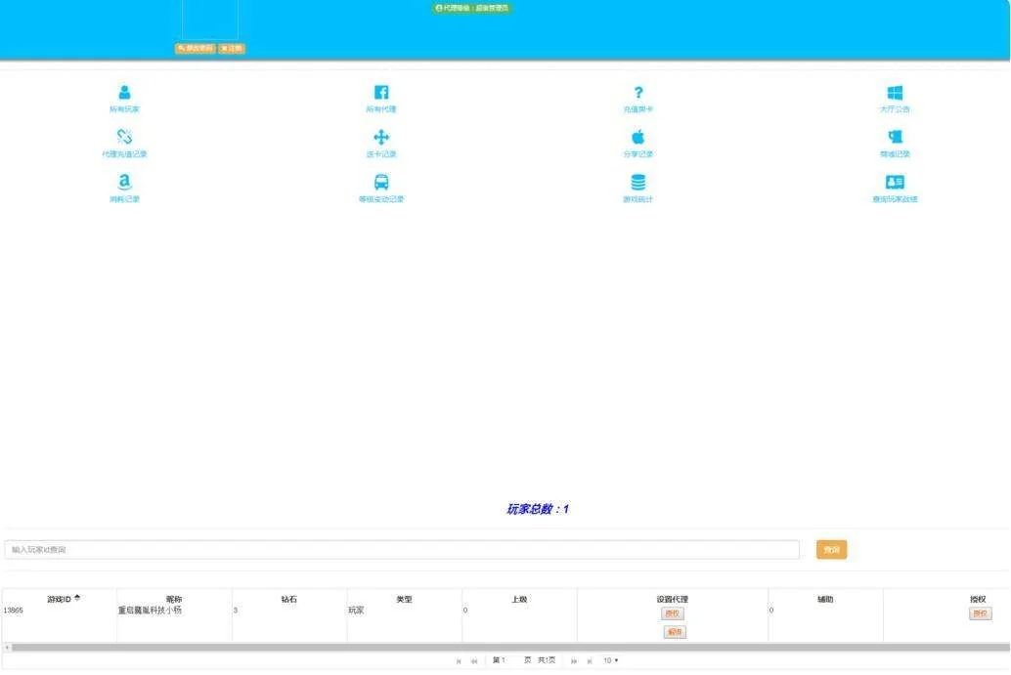
Task: Click the 修改密码 button in the header
Action: (x=195, y=48)
